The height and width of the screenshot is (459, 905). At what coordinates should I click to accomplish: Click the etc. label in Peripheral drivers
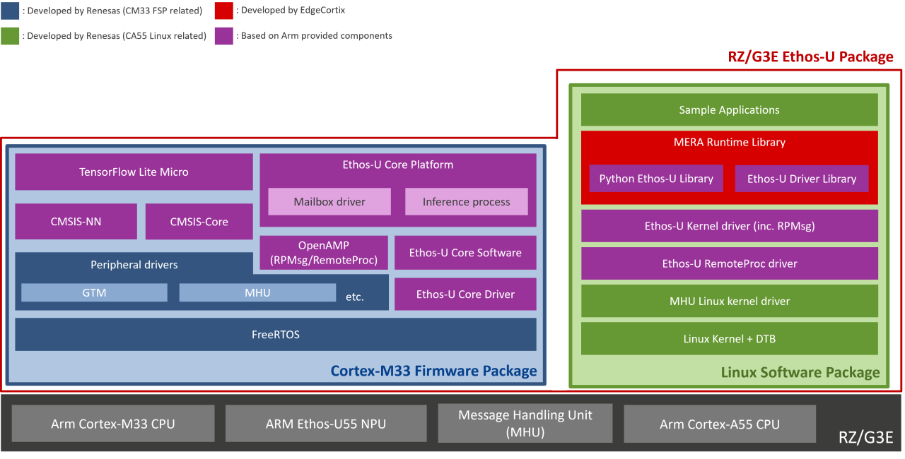click(x=355, y=297)
